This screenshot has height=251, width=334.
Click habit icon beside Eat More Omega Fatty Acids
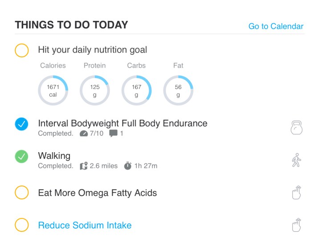(296, 193)
